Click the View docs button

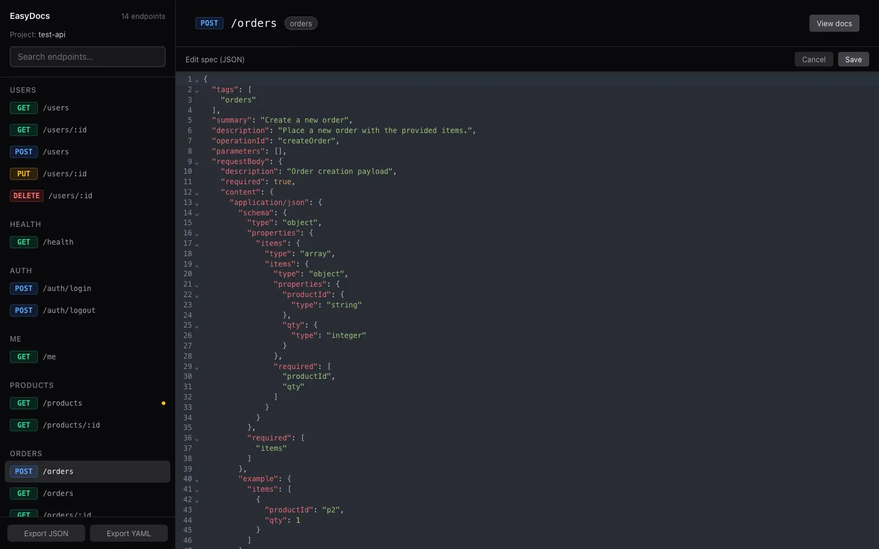pos(834,23)
